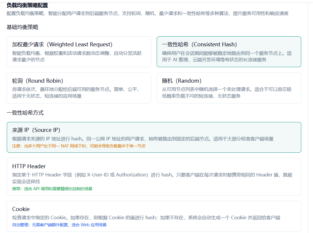Click the HTTP Header field description text
The height and width of the screenshot is (233, 313).
[x=152, y=178]
